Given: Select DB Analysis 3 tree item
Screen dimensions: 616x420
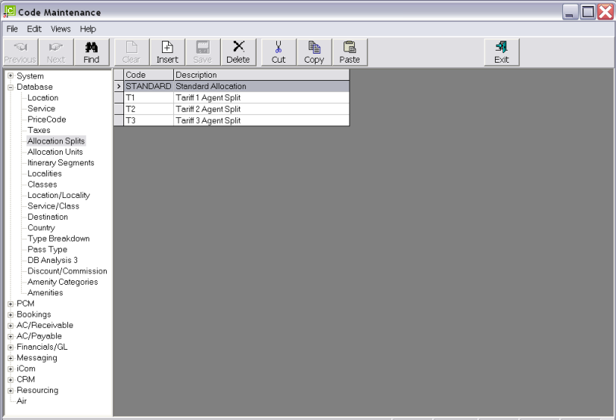Looking at the screenshot, I should [53, 261].
